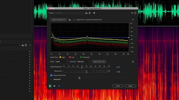Open the effect info icon
The image size is (179, 100).
click(x=135, y=13)
